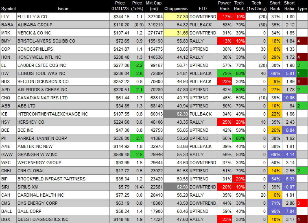Click the 5.81 short ratio cell
This screenshot has height=223, width=308.
click(289, 73)
